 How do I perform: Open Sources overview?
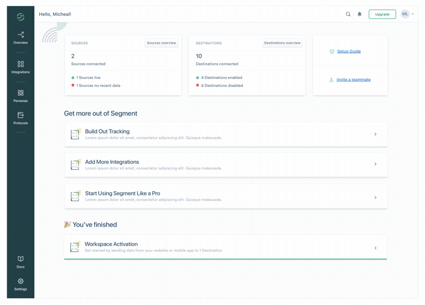162,43
